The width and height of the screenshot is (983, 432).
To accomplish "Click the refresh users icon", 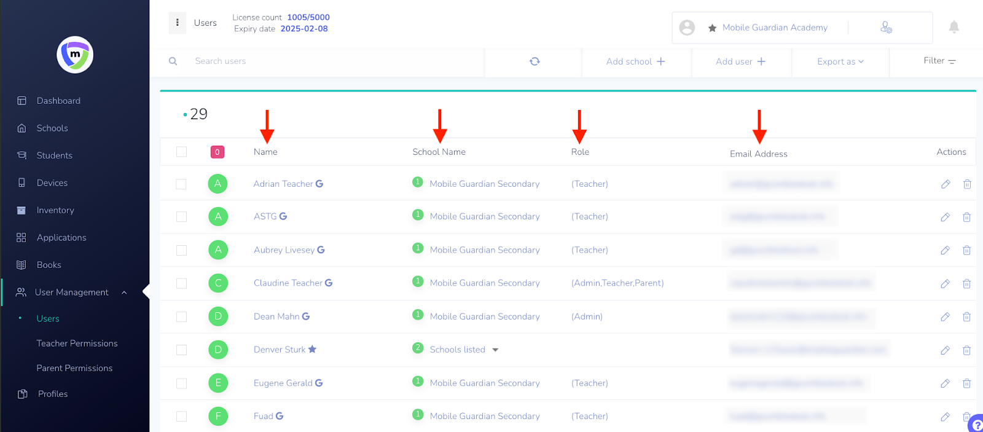I will (535, 61).
